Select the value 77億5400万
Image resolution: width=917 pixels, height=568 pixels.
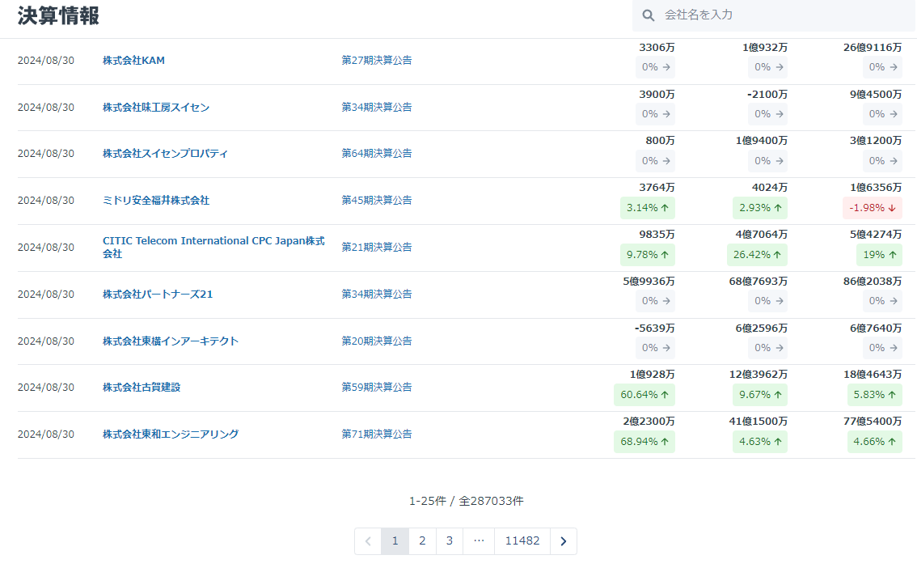click(873, 422)
